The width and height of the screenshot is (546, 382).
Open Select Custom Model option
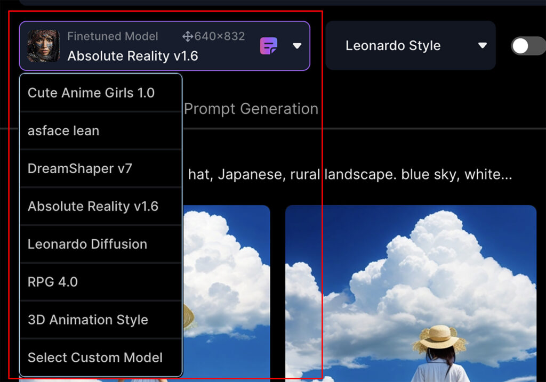101,357
